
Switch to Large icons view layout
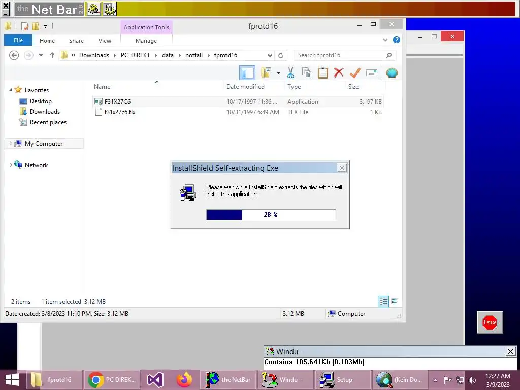click(x=395, y=302)
